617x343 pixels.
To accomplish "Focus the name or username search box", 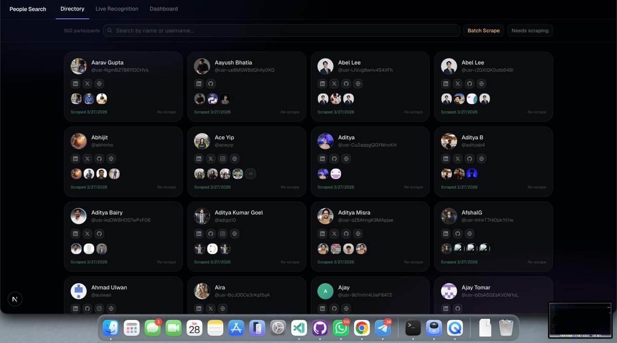I will tap(281, 31).
